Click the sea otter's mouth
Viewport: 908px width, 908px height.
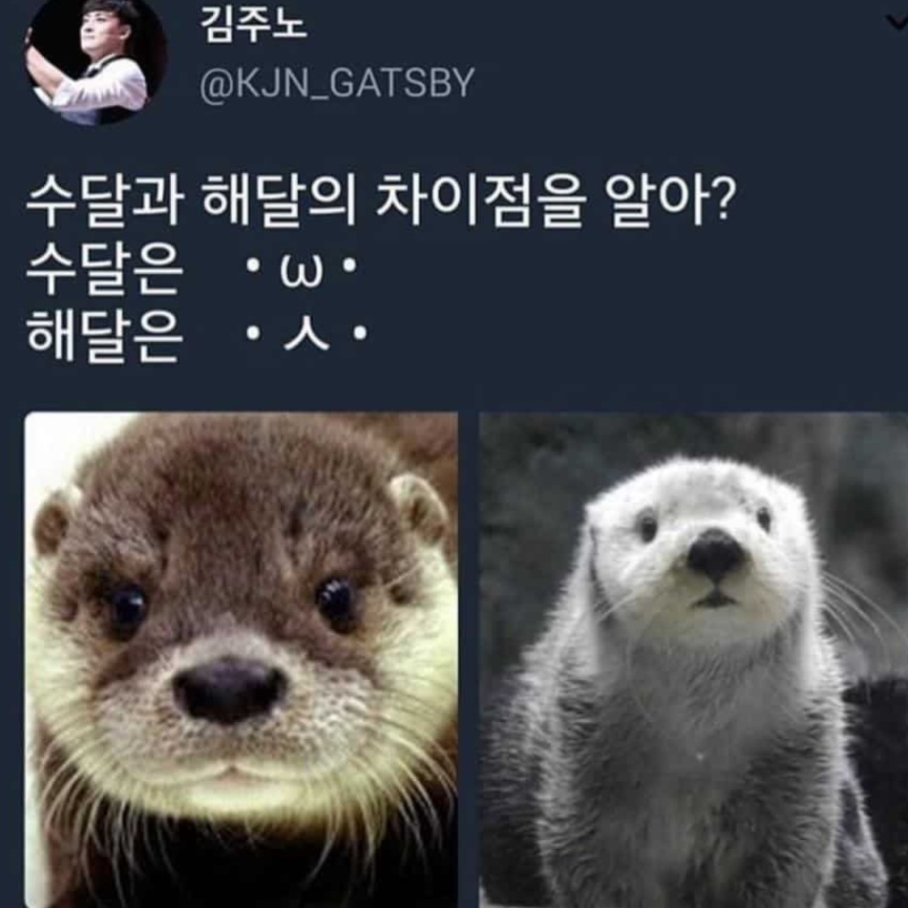[716, 599]
